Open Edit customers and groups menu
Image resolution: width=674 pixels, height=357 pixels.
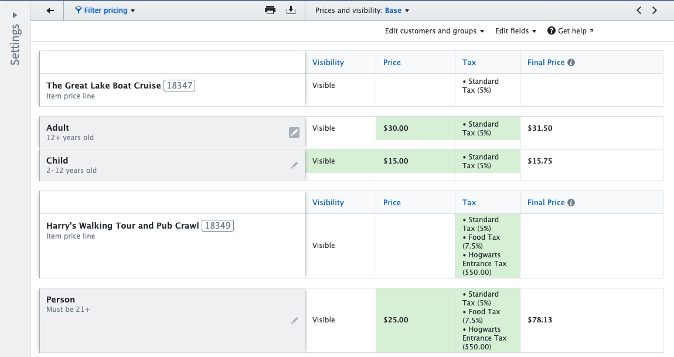434,31
